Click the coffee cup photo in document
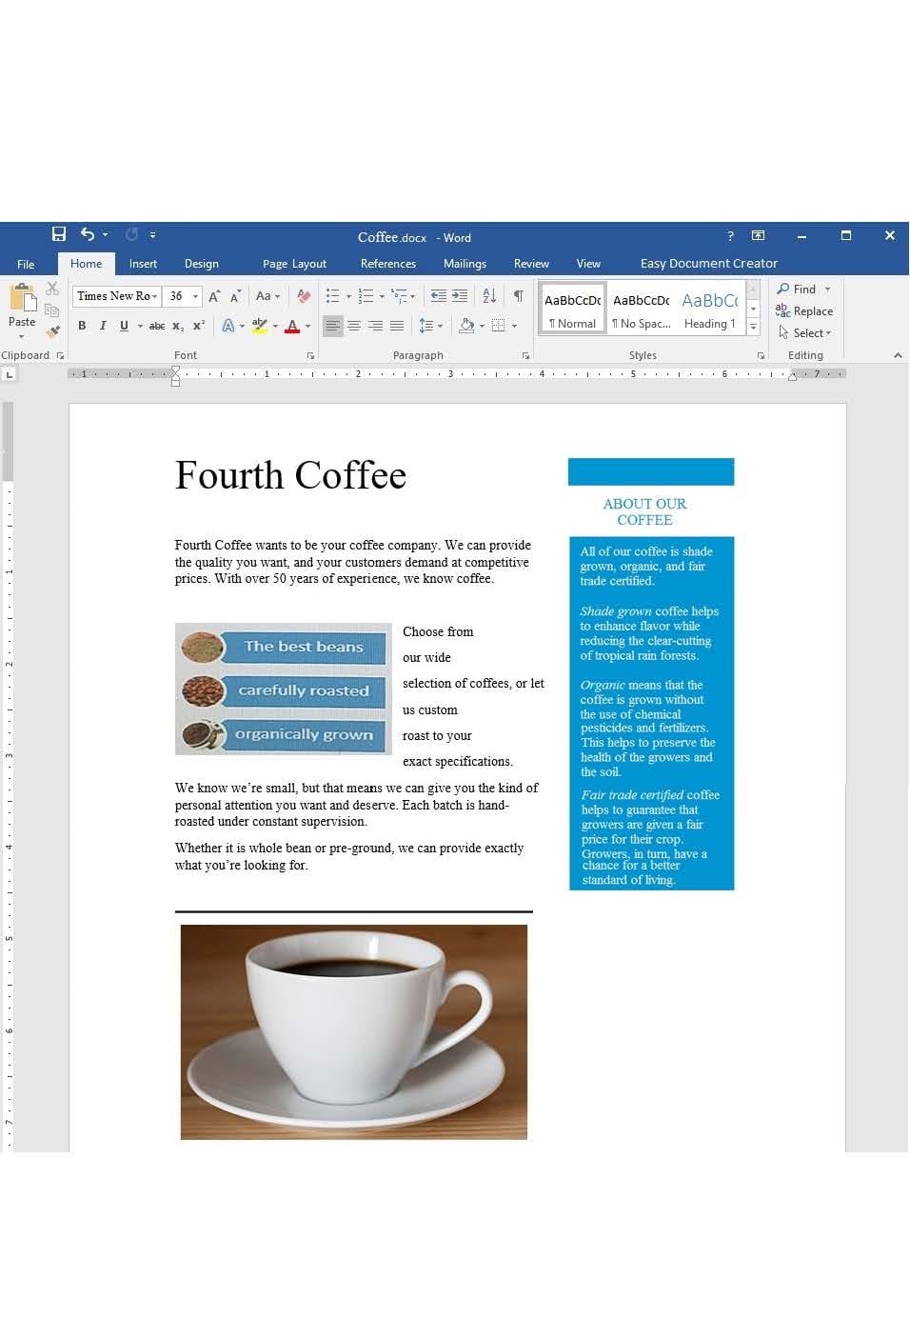This screenshot has width=910, height=1339. 354,1031
